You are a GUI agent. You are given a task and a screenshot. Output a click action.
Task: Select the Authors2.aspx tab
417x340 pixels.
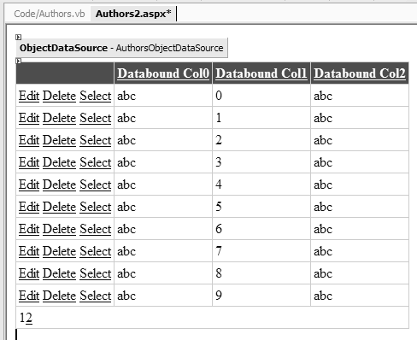(133, 14)
